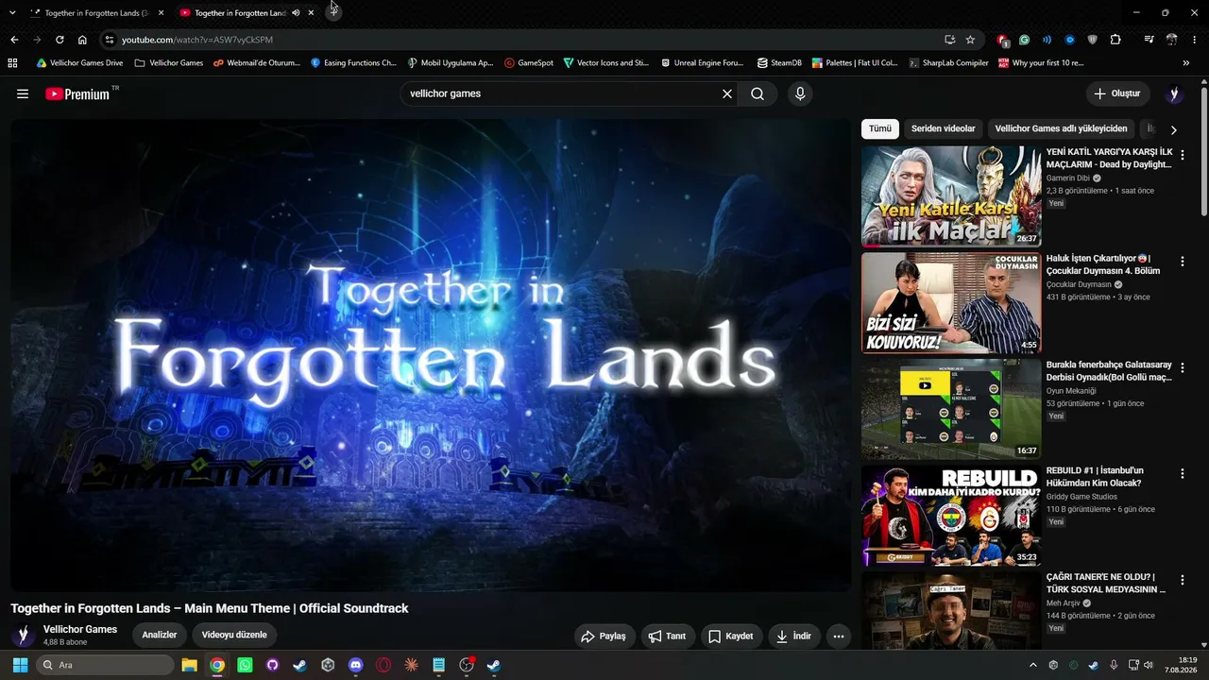Open the Unreal Engine Forum bookmark
This screenshot has height=680, width=1209.
coord(701,63)
